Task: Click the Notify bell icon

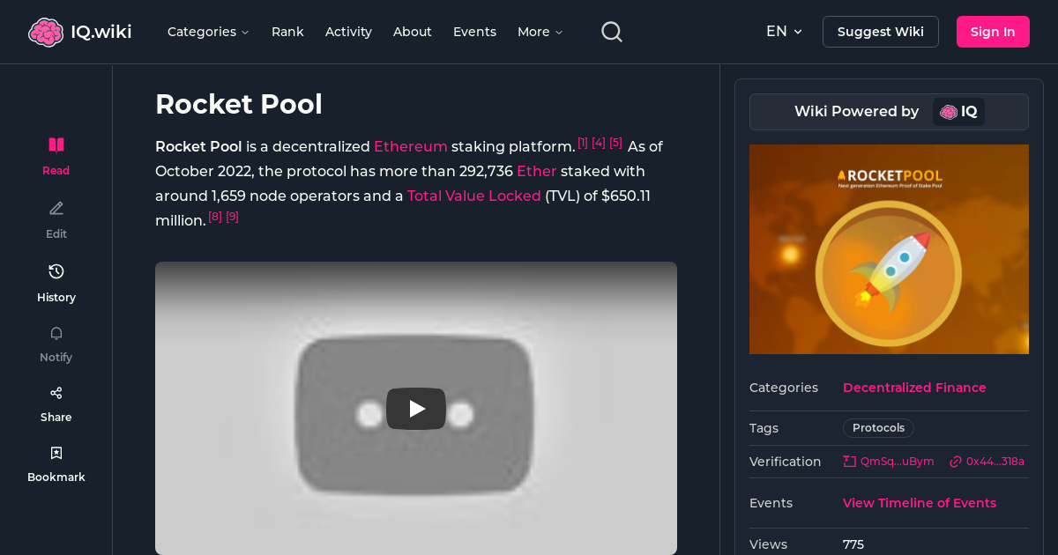Action: click(x=56, y=333)
